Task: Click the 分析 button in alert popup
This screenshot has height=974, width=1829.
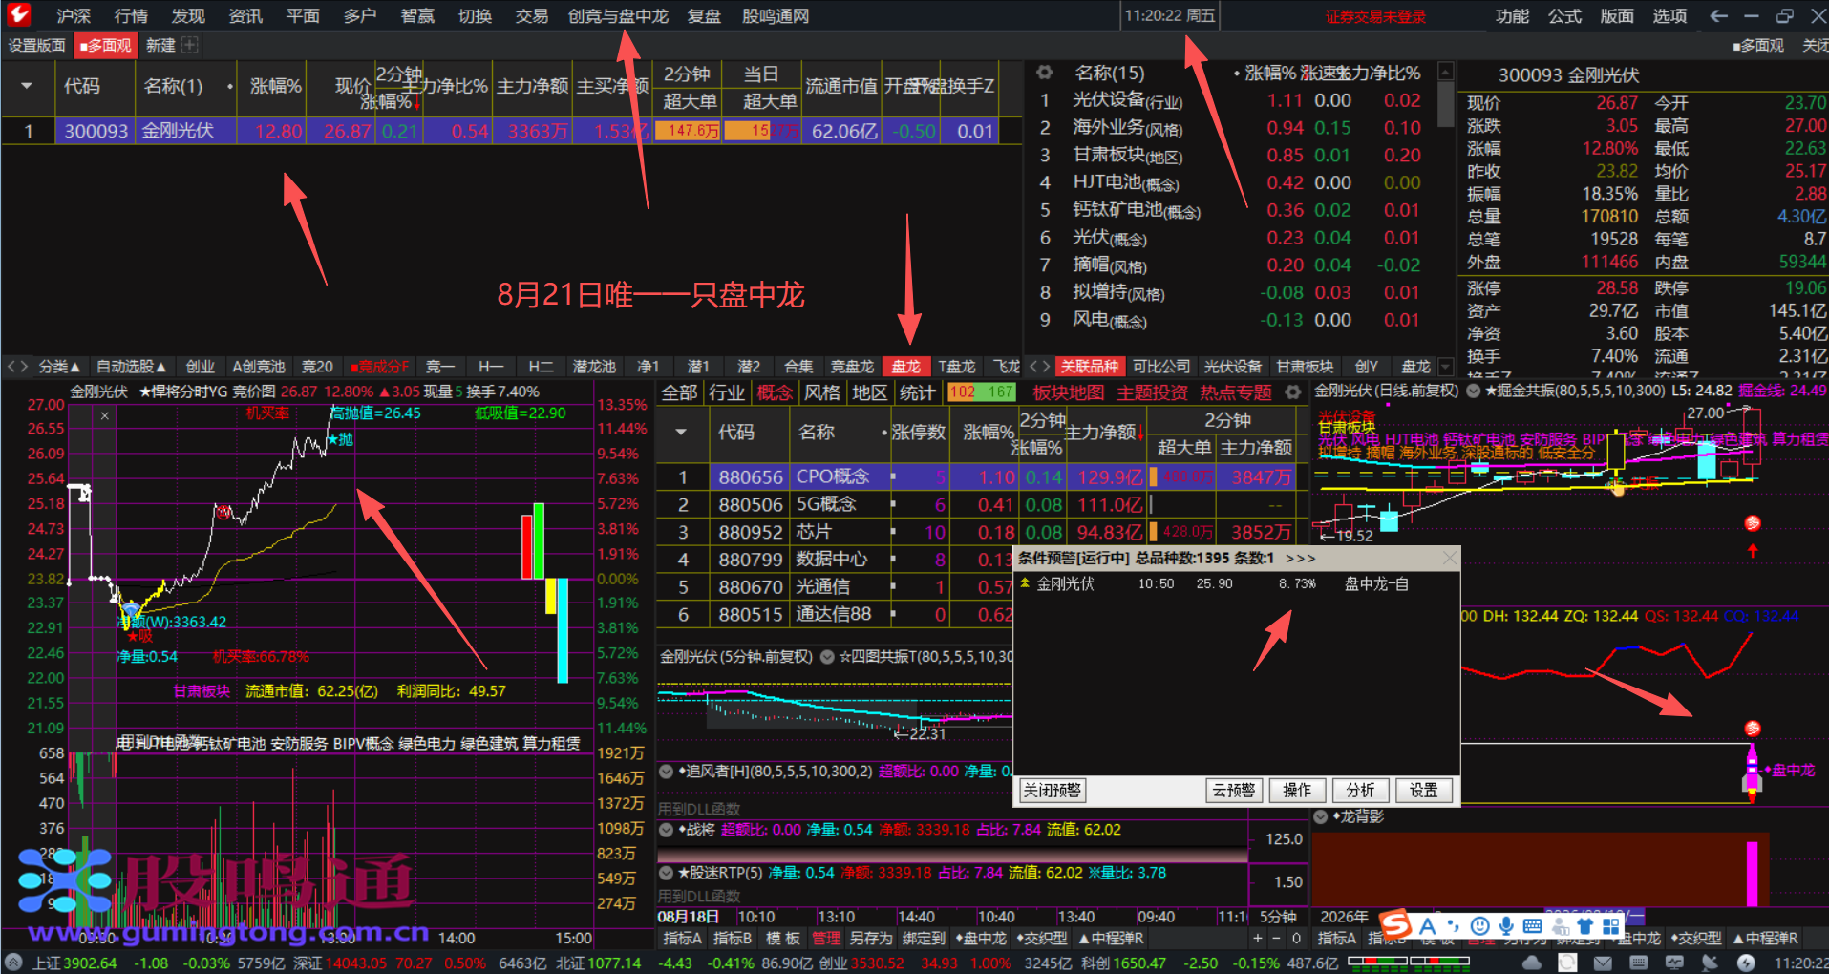Action: (x=1360, y=791)
